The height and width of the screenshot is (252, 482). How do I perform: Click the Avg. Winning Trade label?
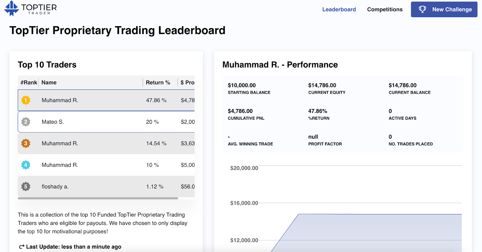(250, 144)
